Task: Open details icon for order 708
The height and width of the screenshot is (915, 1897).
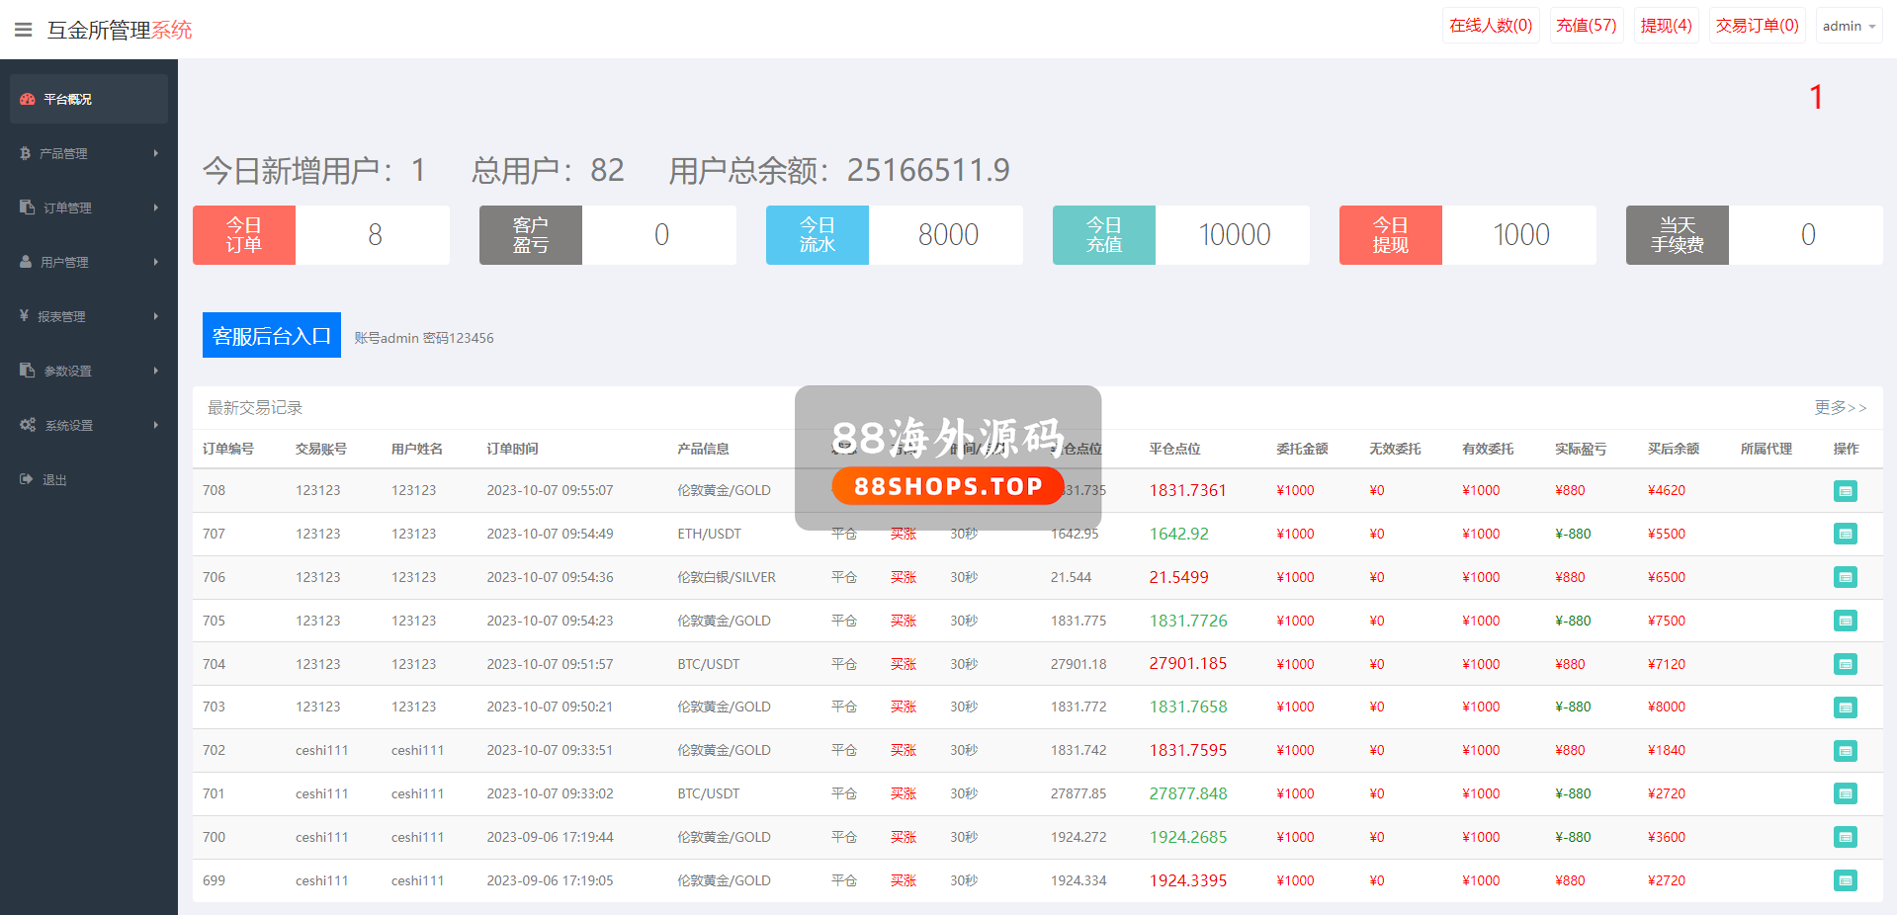Action: pyautogui.click(x=1845, y=491)
